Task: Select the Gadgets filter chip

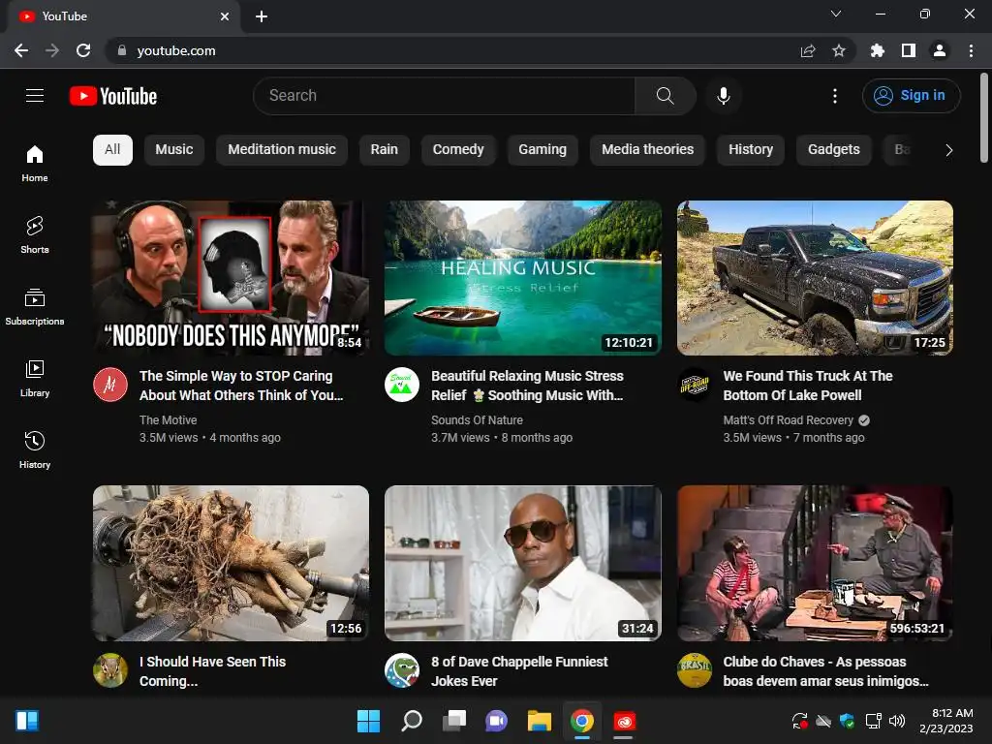Action: [833, 149]
